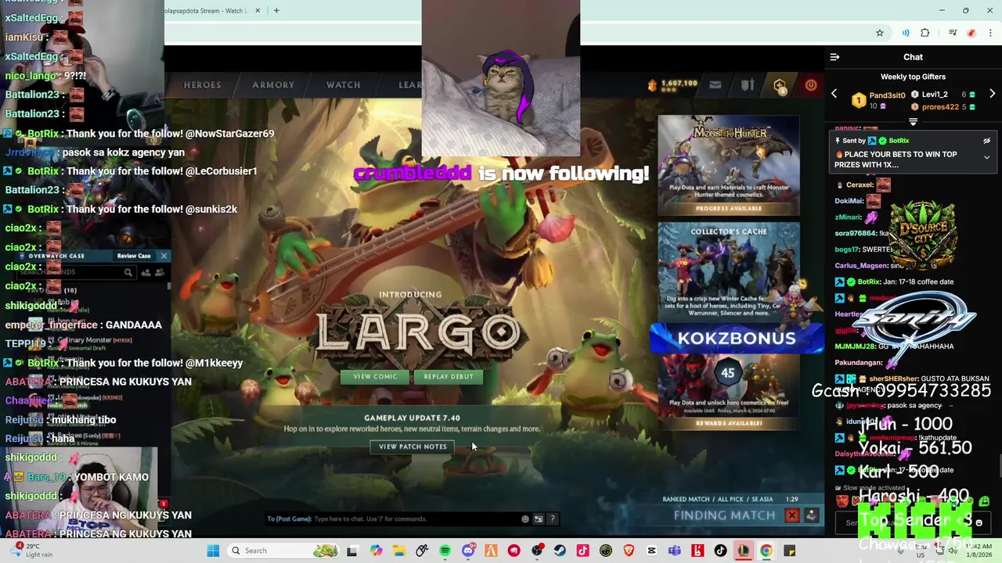Viewport: 1002px width, 563px height.
Task: Open the ARMORY tab
Action: [273, 85]
